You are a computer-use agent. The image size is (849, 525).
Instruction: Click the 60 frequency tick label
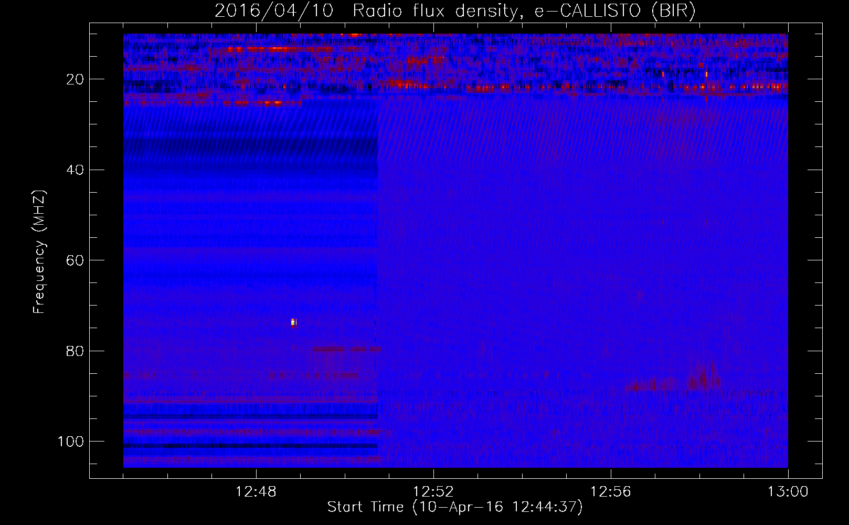point(76,260)
